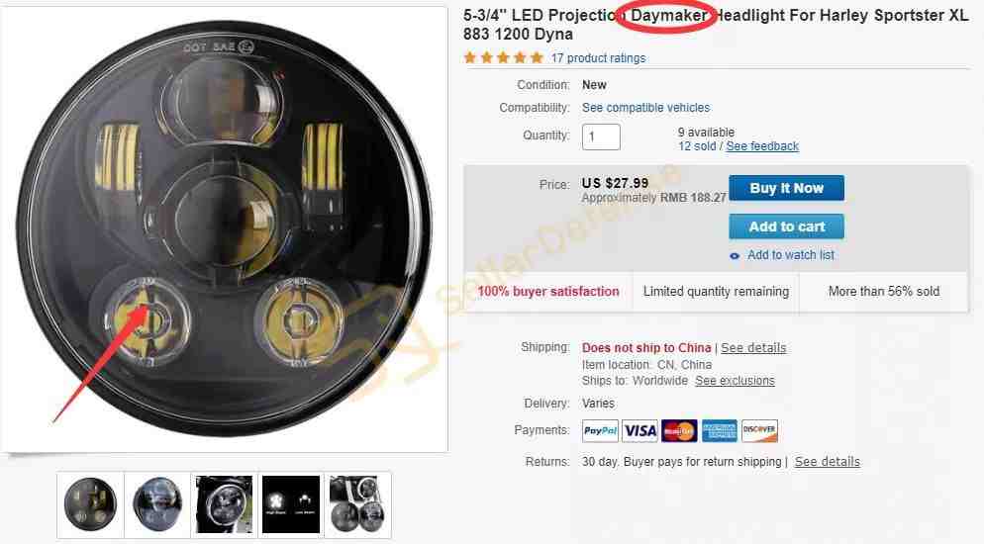984x544 pixels.
Task: Select the first headlight thumbnail
Action: point(90,504)
